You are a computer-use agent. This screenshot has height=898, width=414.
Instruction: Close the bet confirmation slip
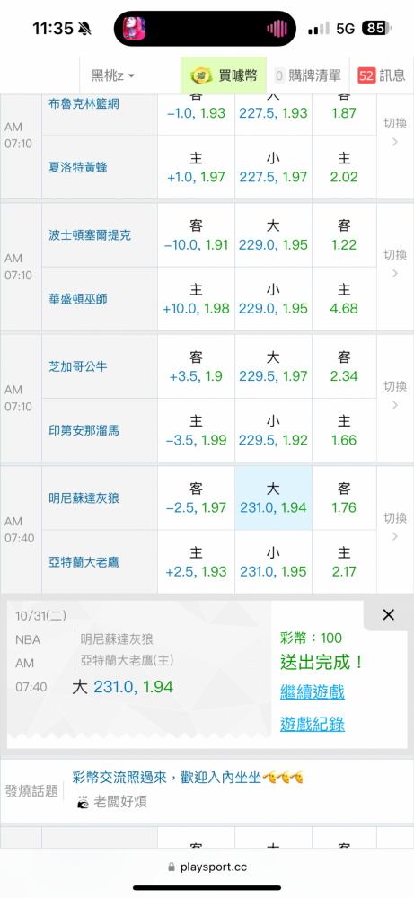coord(388,615)
